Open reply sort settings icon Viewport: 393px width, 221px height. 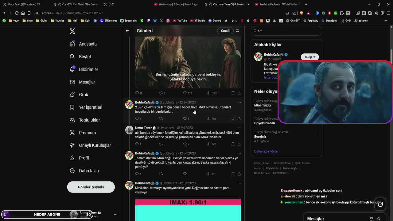tap(237, 31)
